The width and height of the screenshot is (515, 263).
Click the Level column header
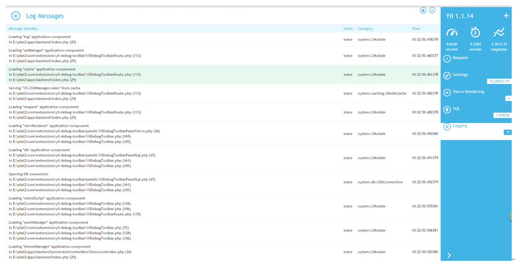(348, 29)
